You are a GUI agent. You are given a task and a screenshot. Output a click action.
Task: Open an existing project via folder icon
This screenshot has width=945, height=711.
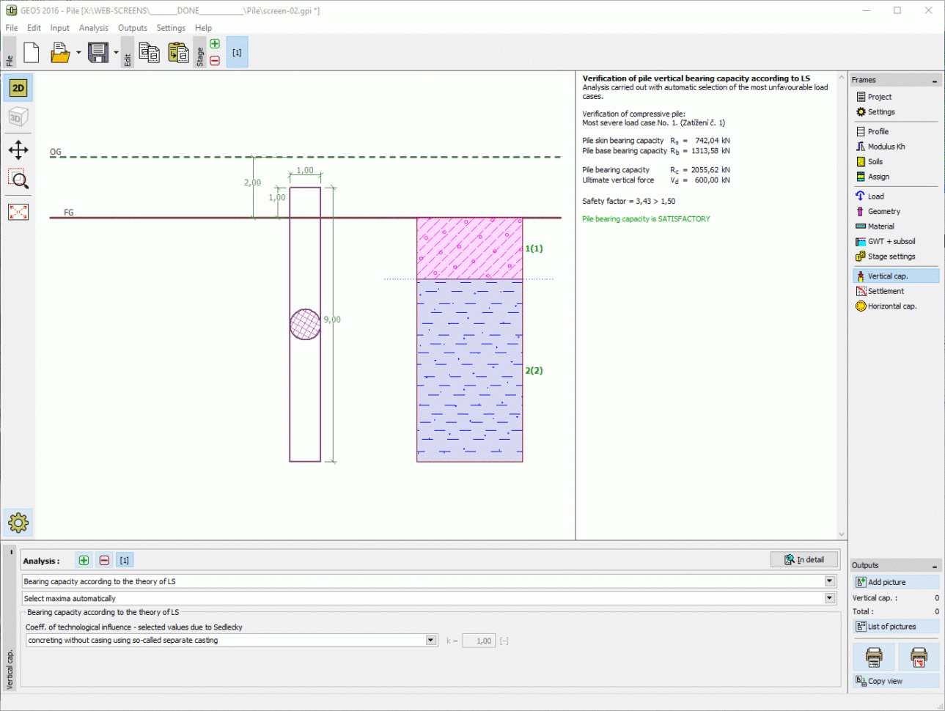point(60,52)
